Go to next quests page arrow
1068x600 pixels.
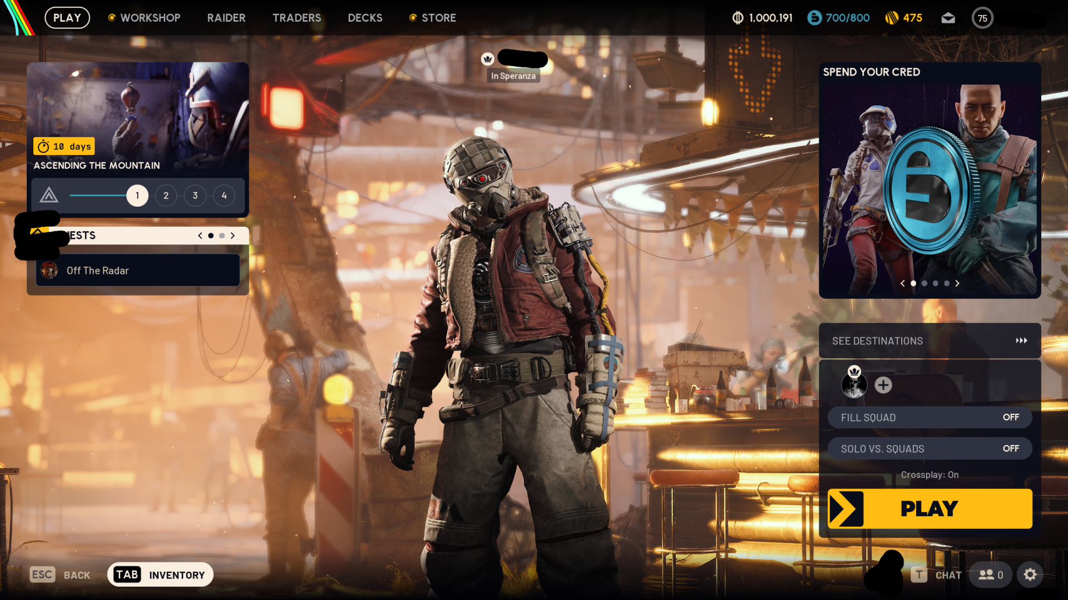tap(233, 236)
